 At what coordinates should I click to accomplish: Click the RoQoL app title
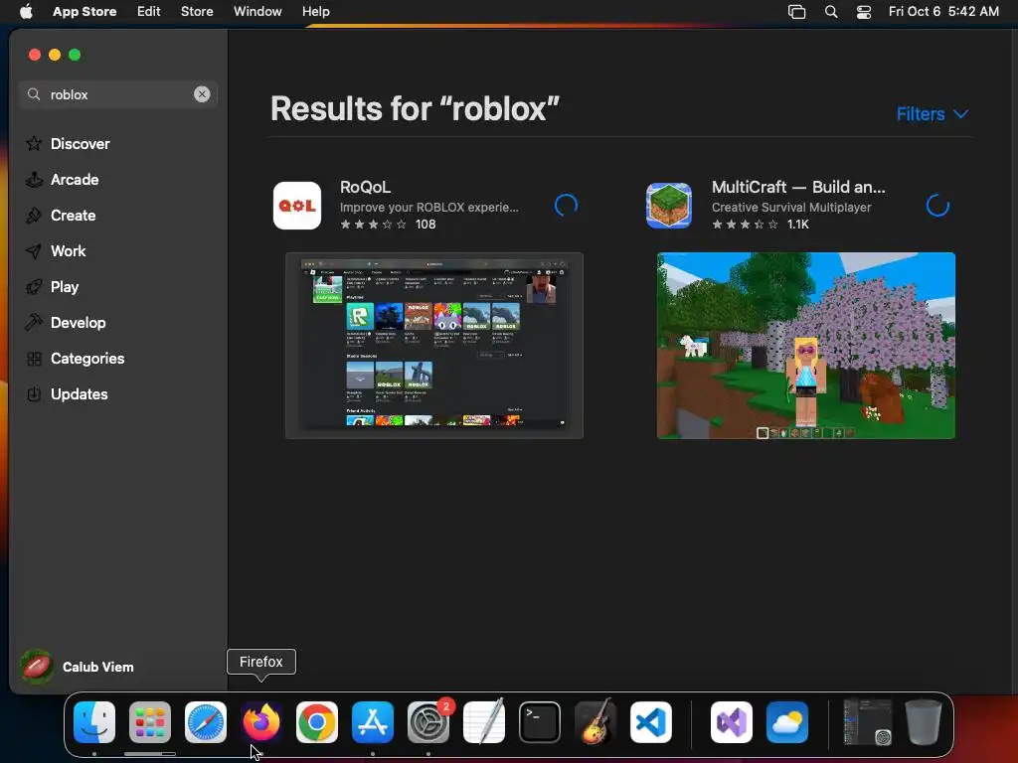tap(366, 187)
